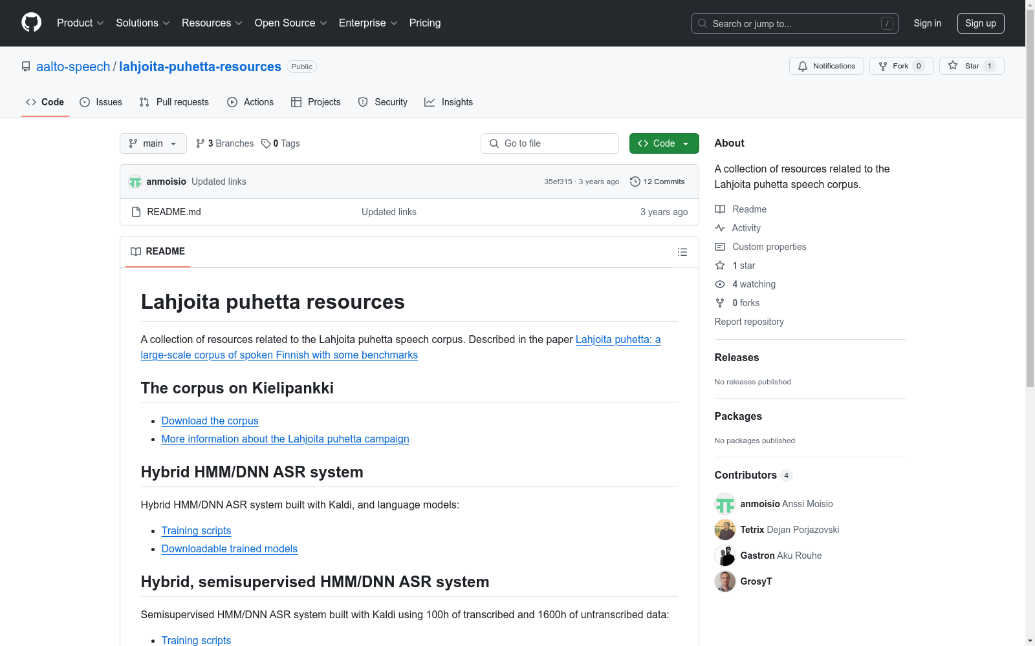Click anmoisio username in commit row
This screenshot has height=646, width=1035.
point(166,182)
